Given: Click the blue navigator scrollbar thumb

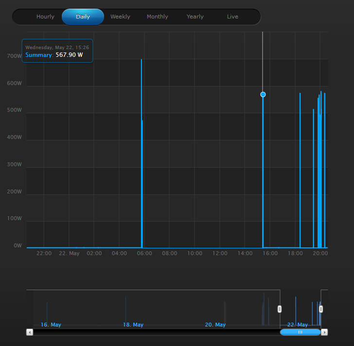Looking at the screenshot, I should coord(301,332).
